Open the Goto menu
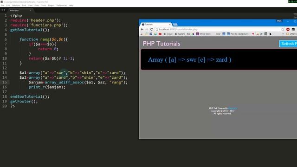 (37, 5)
